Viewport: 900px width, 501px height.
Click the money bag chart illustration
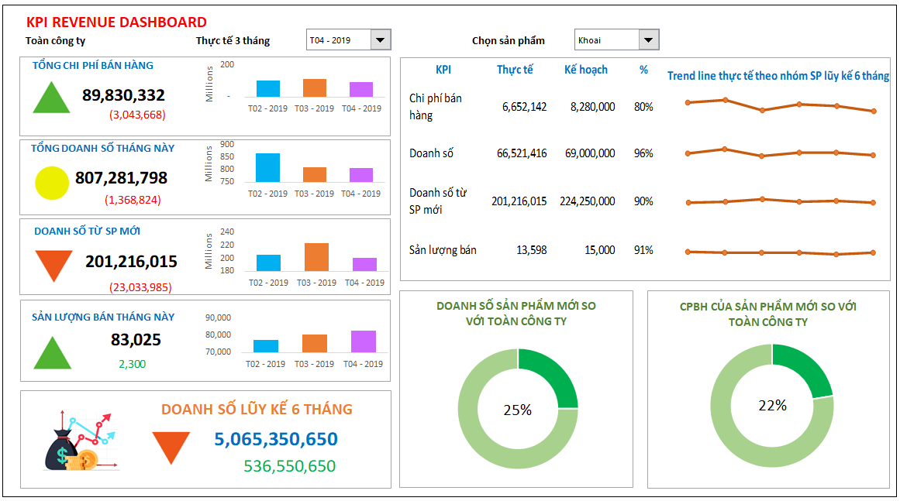coord(80,441)
